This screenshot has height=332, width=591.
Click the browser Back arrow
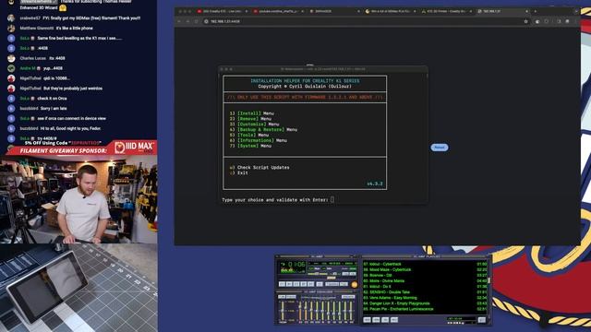pyautogui.click(x=179, y=21)
